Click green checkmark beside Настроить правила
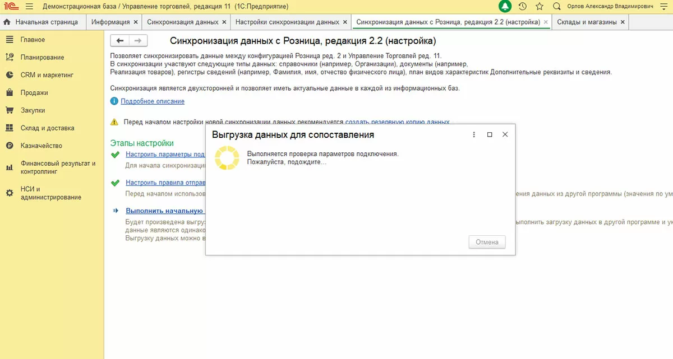Image resolution: width=673 pixels, height=359 pixels. tap(116, 183)
